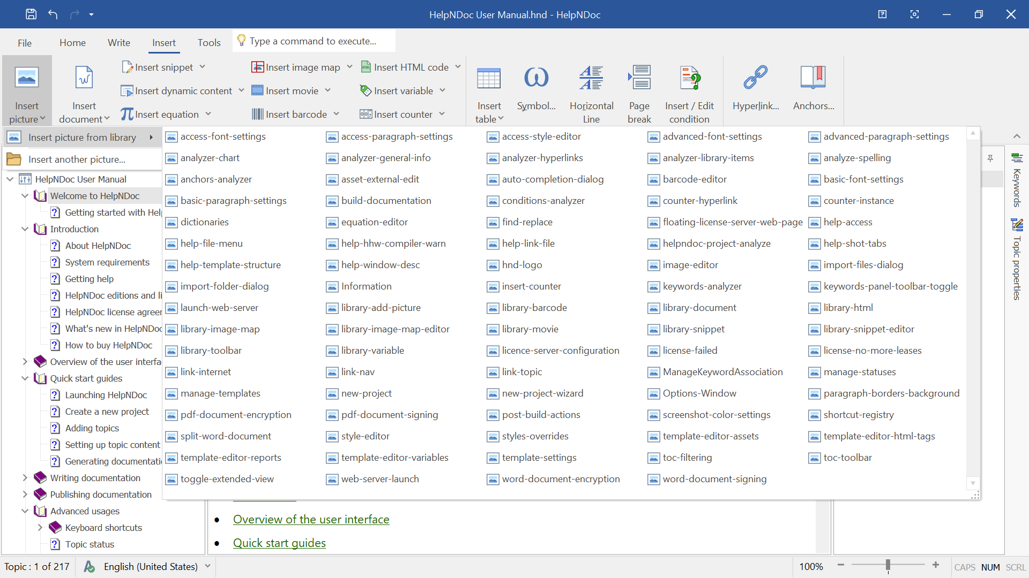Click the picture list scroll up arrow

(x=973, y=133)
